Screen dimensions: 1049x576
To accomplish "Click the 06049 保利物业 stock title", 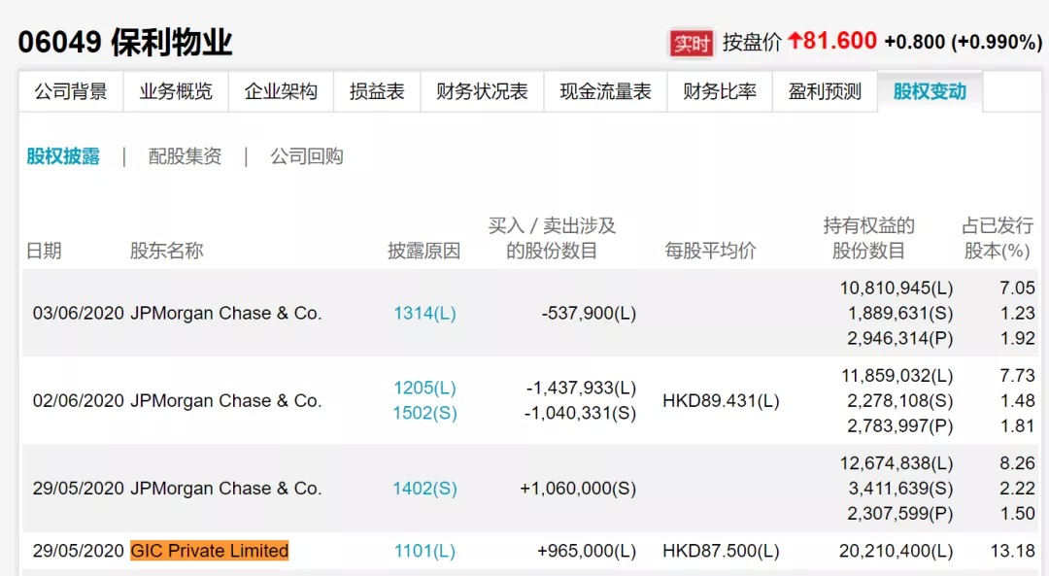I will (125, 43).
